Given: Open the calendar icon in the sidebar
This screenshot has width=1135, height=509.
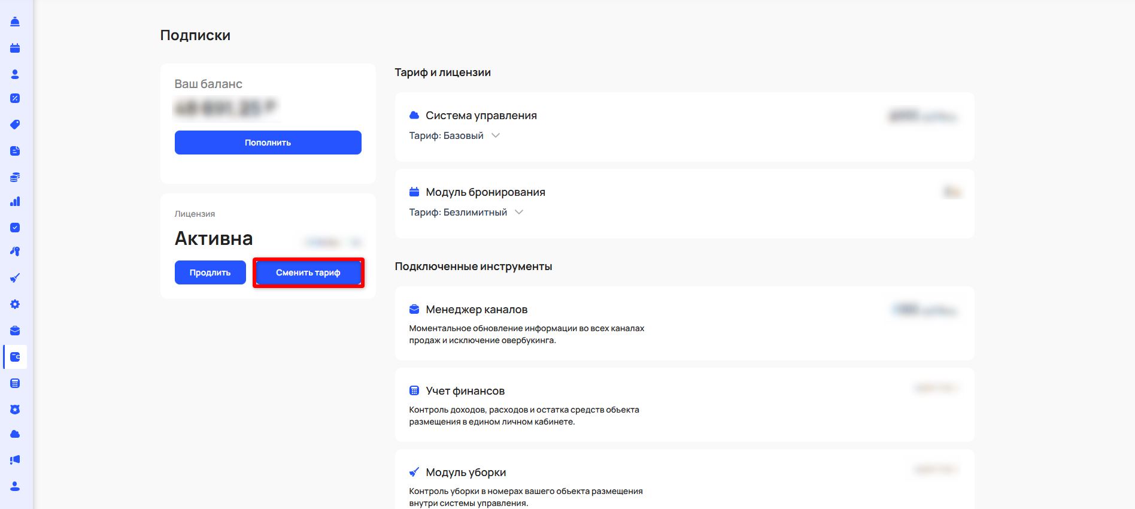Looking at the screenshot, I should pos(15,49).
